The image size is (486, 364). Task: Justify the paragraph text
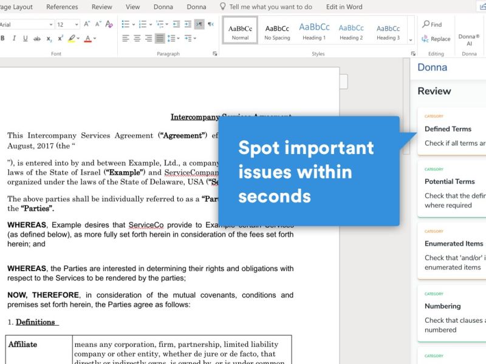click(x=160, y=38)
